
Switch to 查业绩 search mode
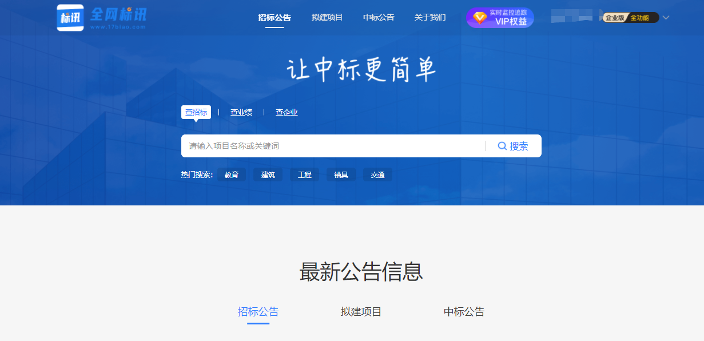pos(241,112)
